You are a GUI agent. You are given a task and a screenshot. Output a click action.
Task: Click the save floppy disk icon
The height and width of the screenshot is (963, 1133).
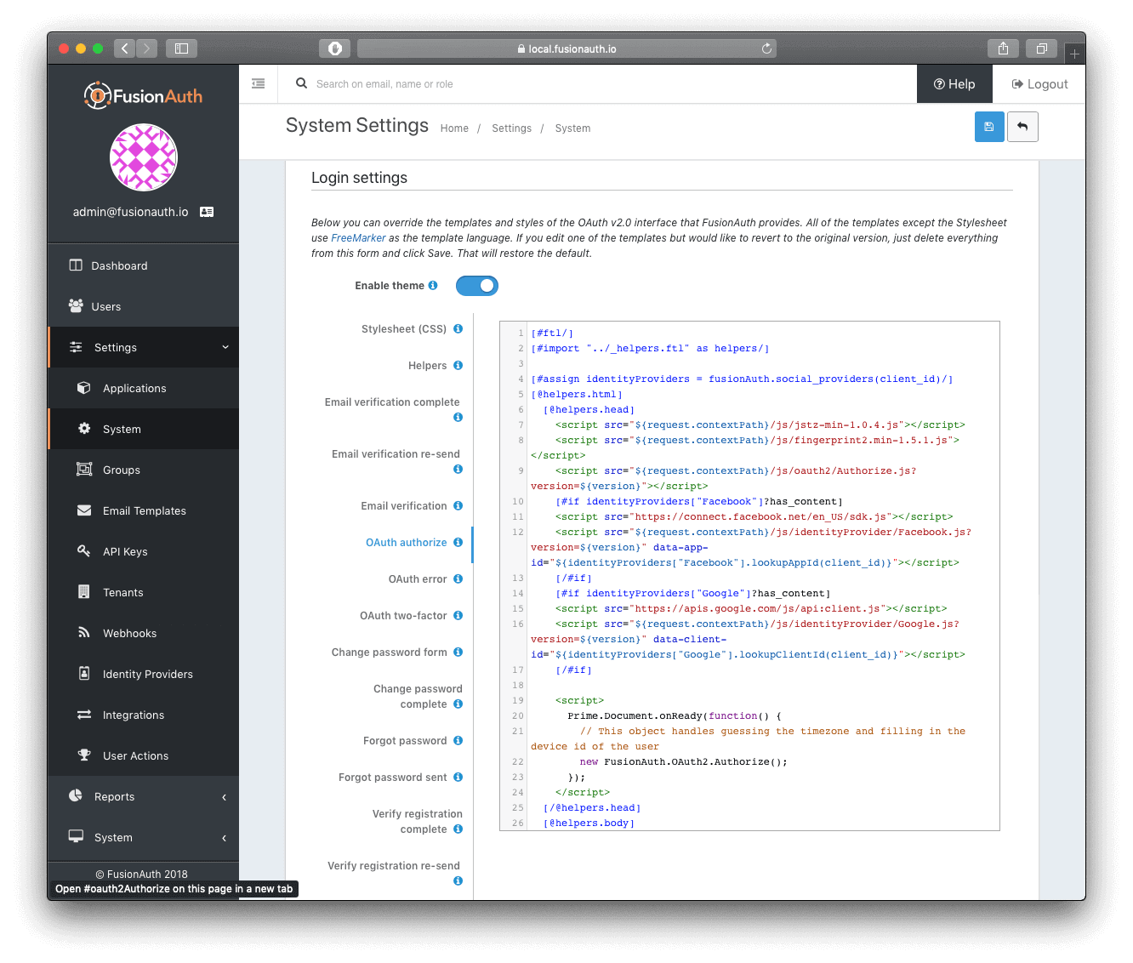click(x=989, y=127)
